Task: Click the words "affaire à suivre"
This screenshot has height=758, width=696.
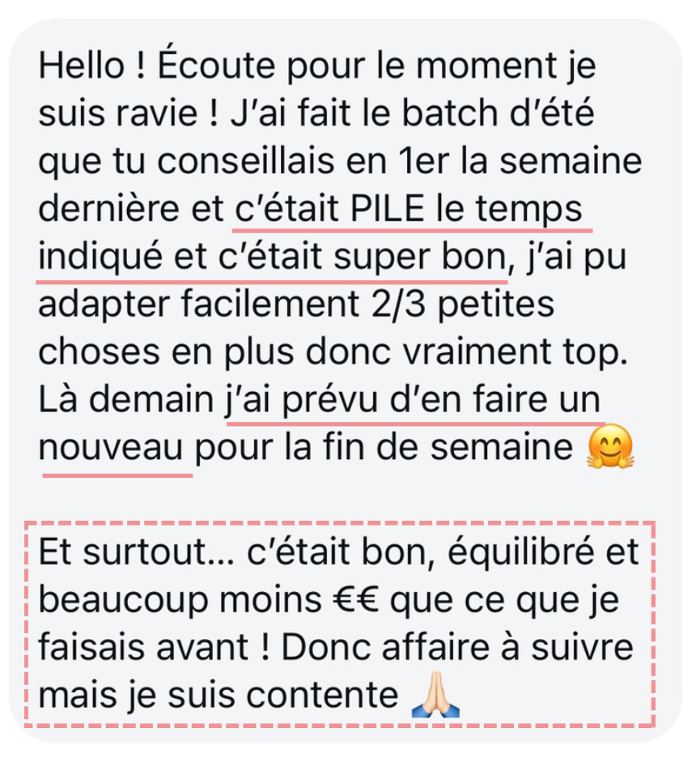Action: coord(507,647)
